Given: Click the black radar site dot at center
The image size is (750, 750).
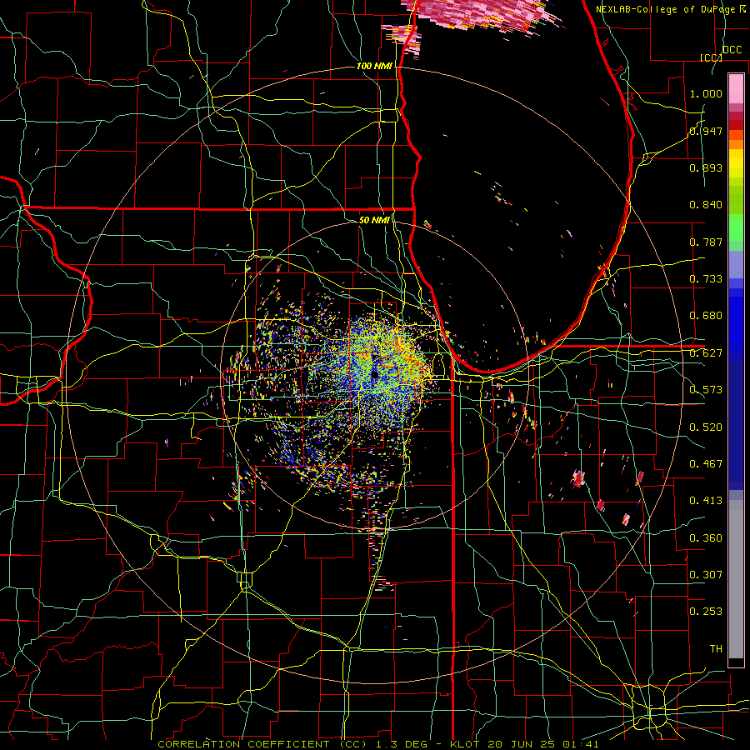Looking at the screenshot, I should tap(375, 375).
